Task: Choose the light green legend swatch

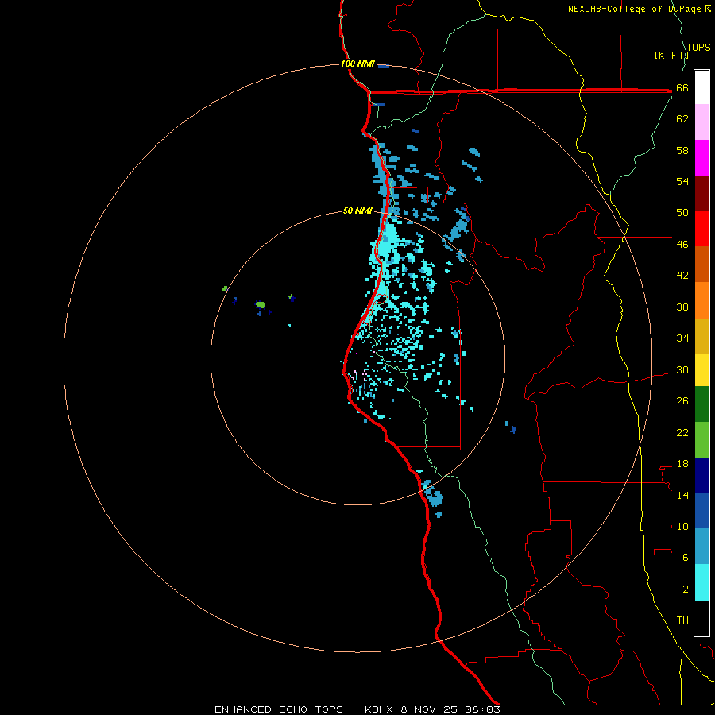Action: pyautogui.click(x=701, y=440)
